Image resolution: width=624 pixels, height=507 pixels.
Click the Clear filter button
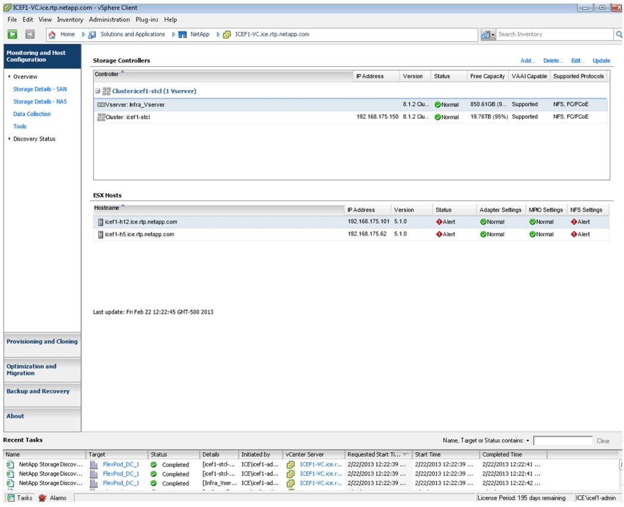[603, 441]
